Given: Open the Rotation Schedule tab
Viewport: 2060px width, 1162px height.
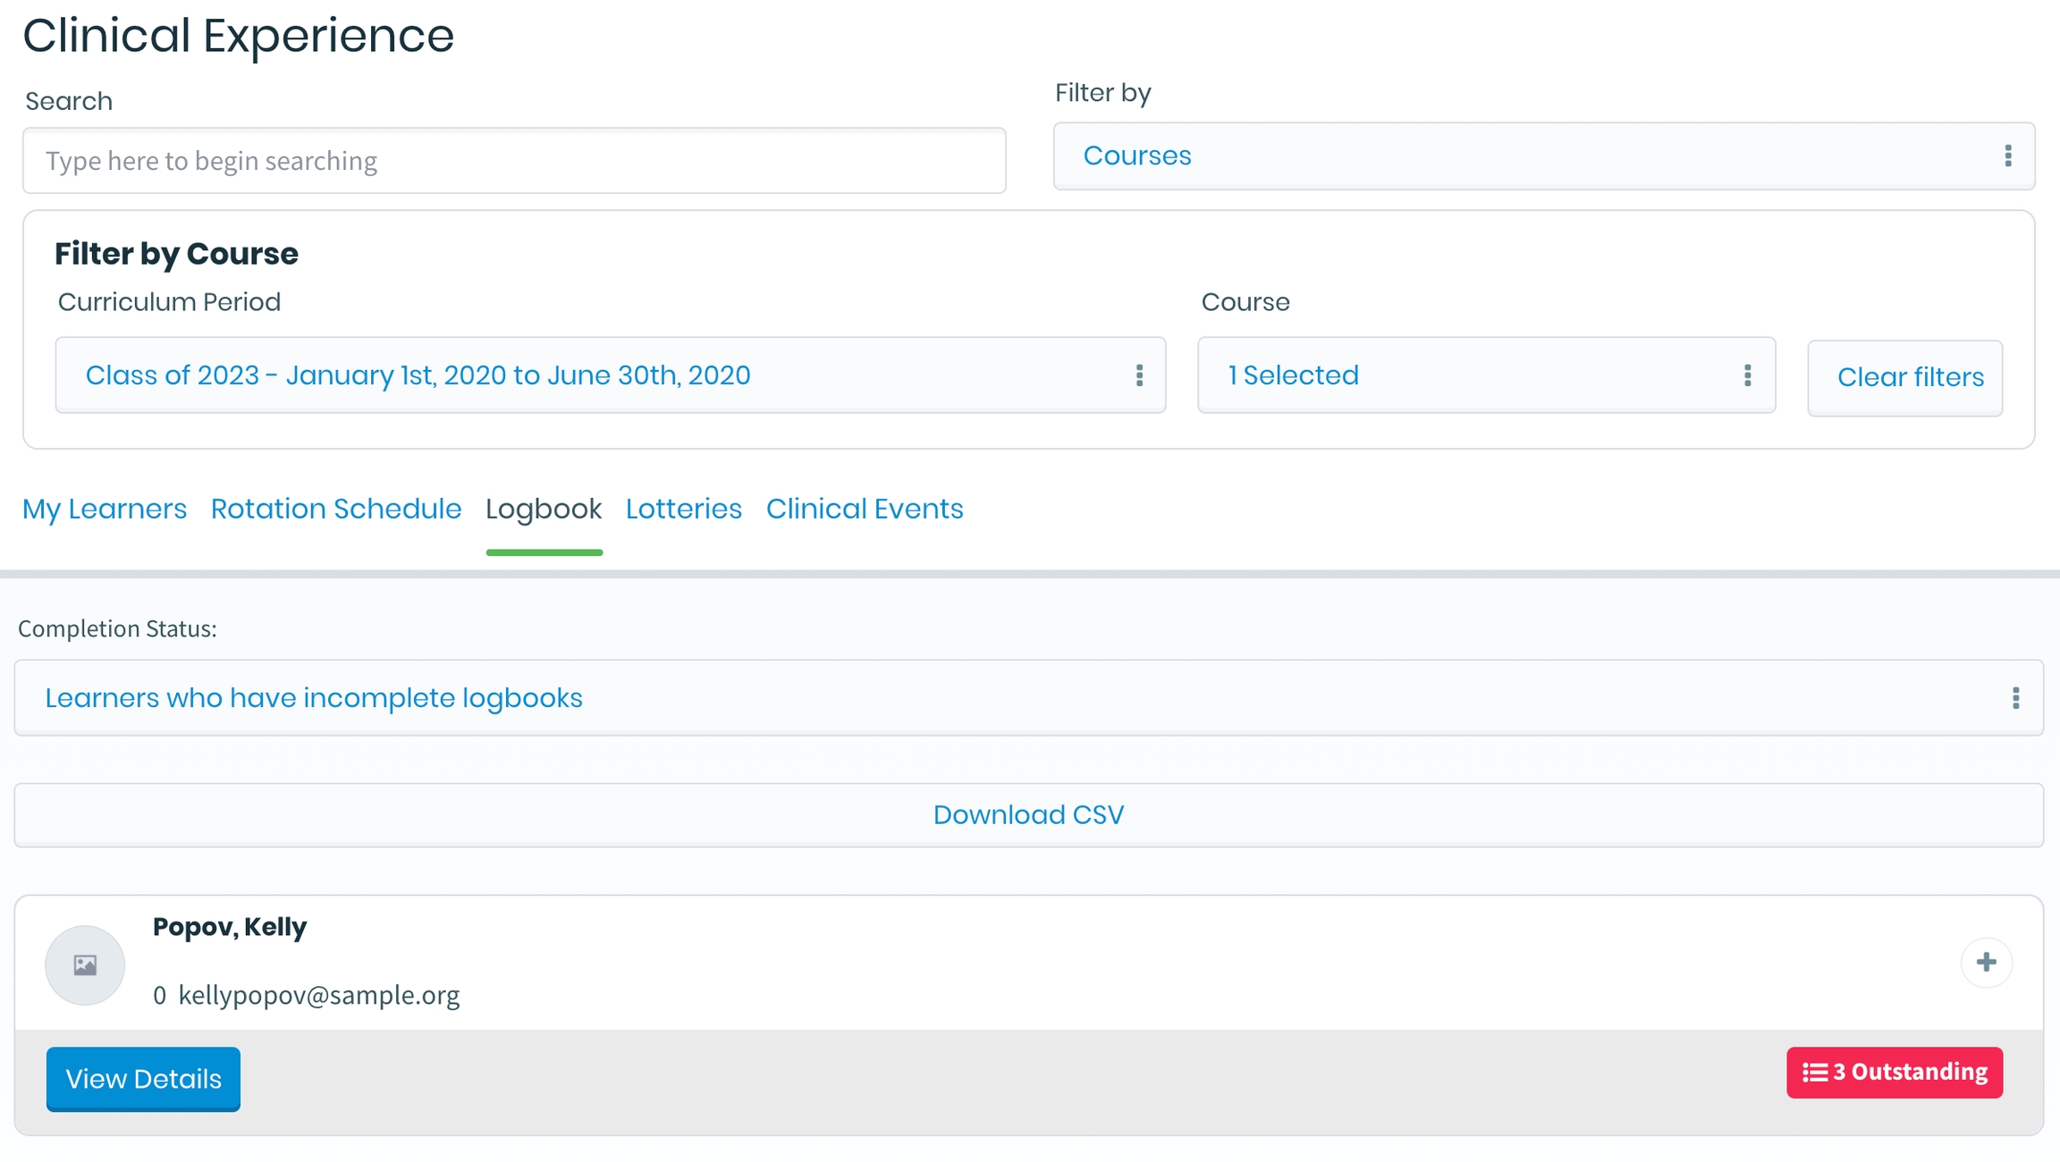Looking at the screenshot, I should (336, 509).
